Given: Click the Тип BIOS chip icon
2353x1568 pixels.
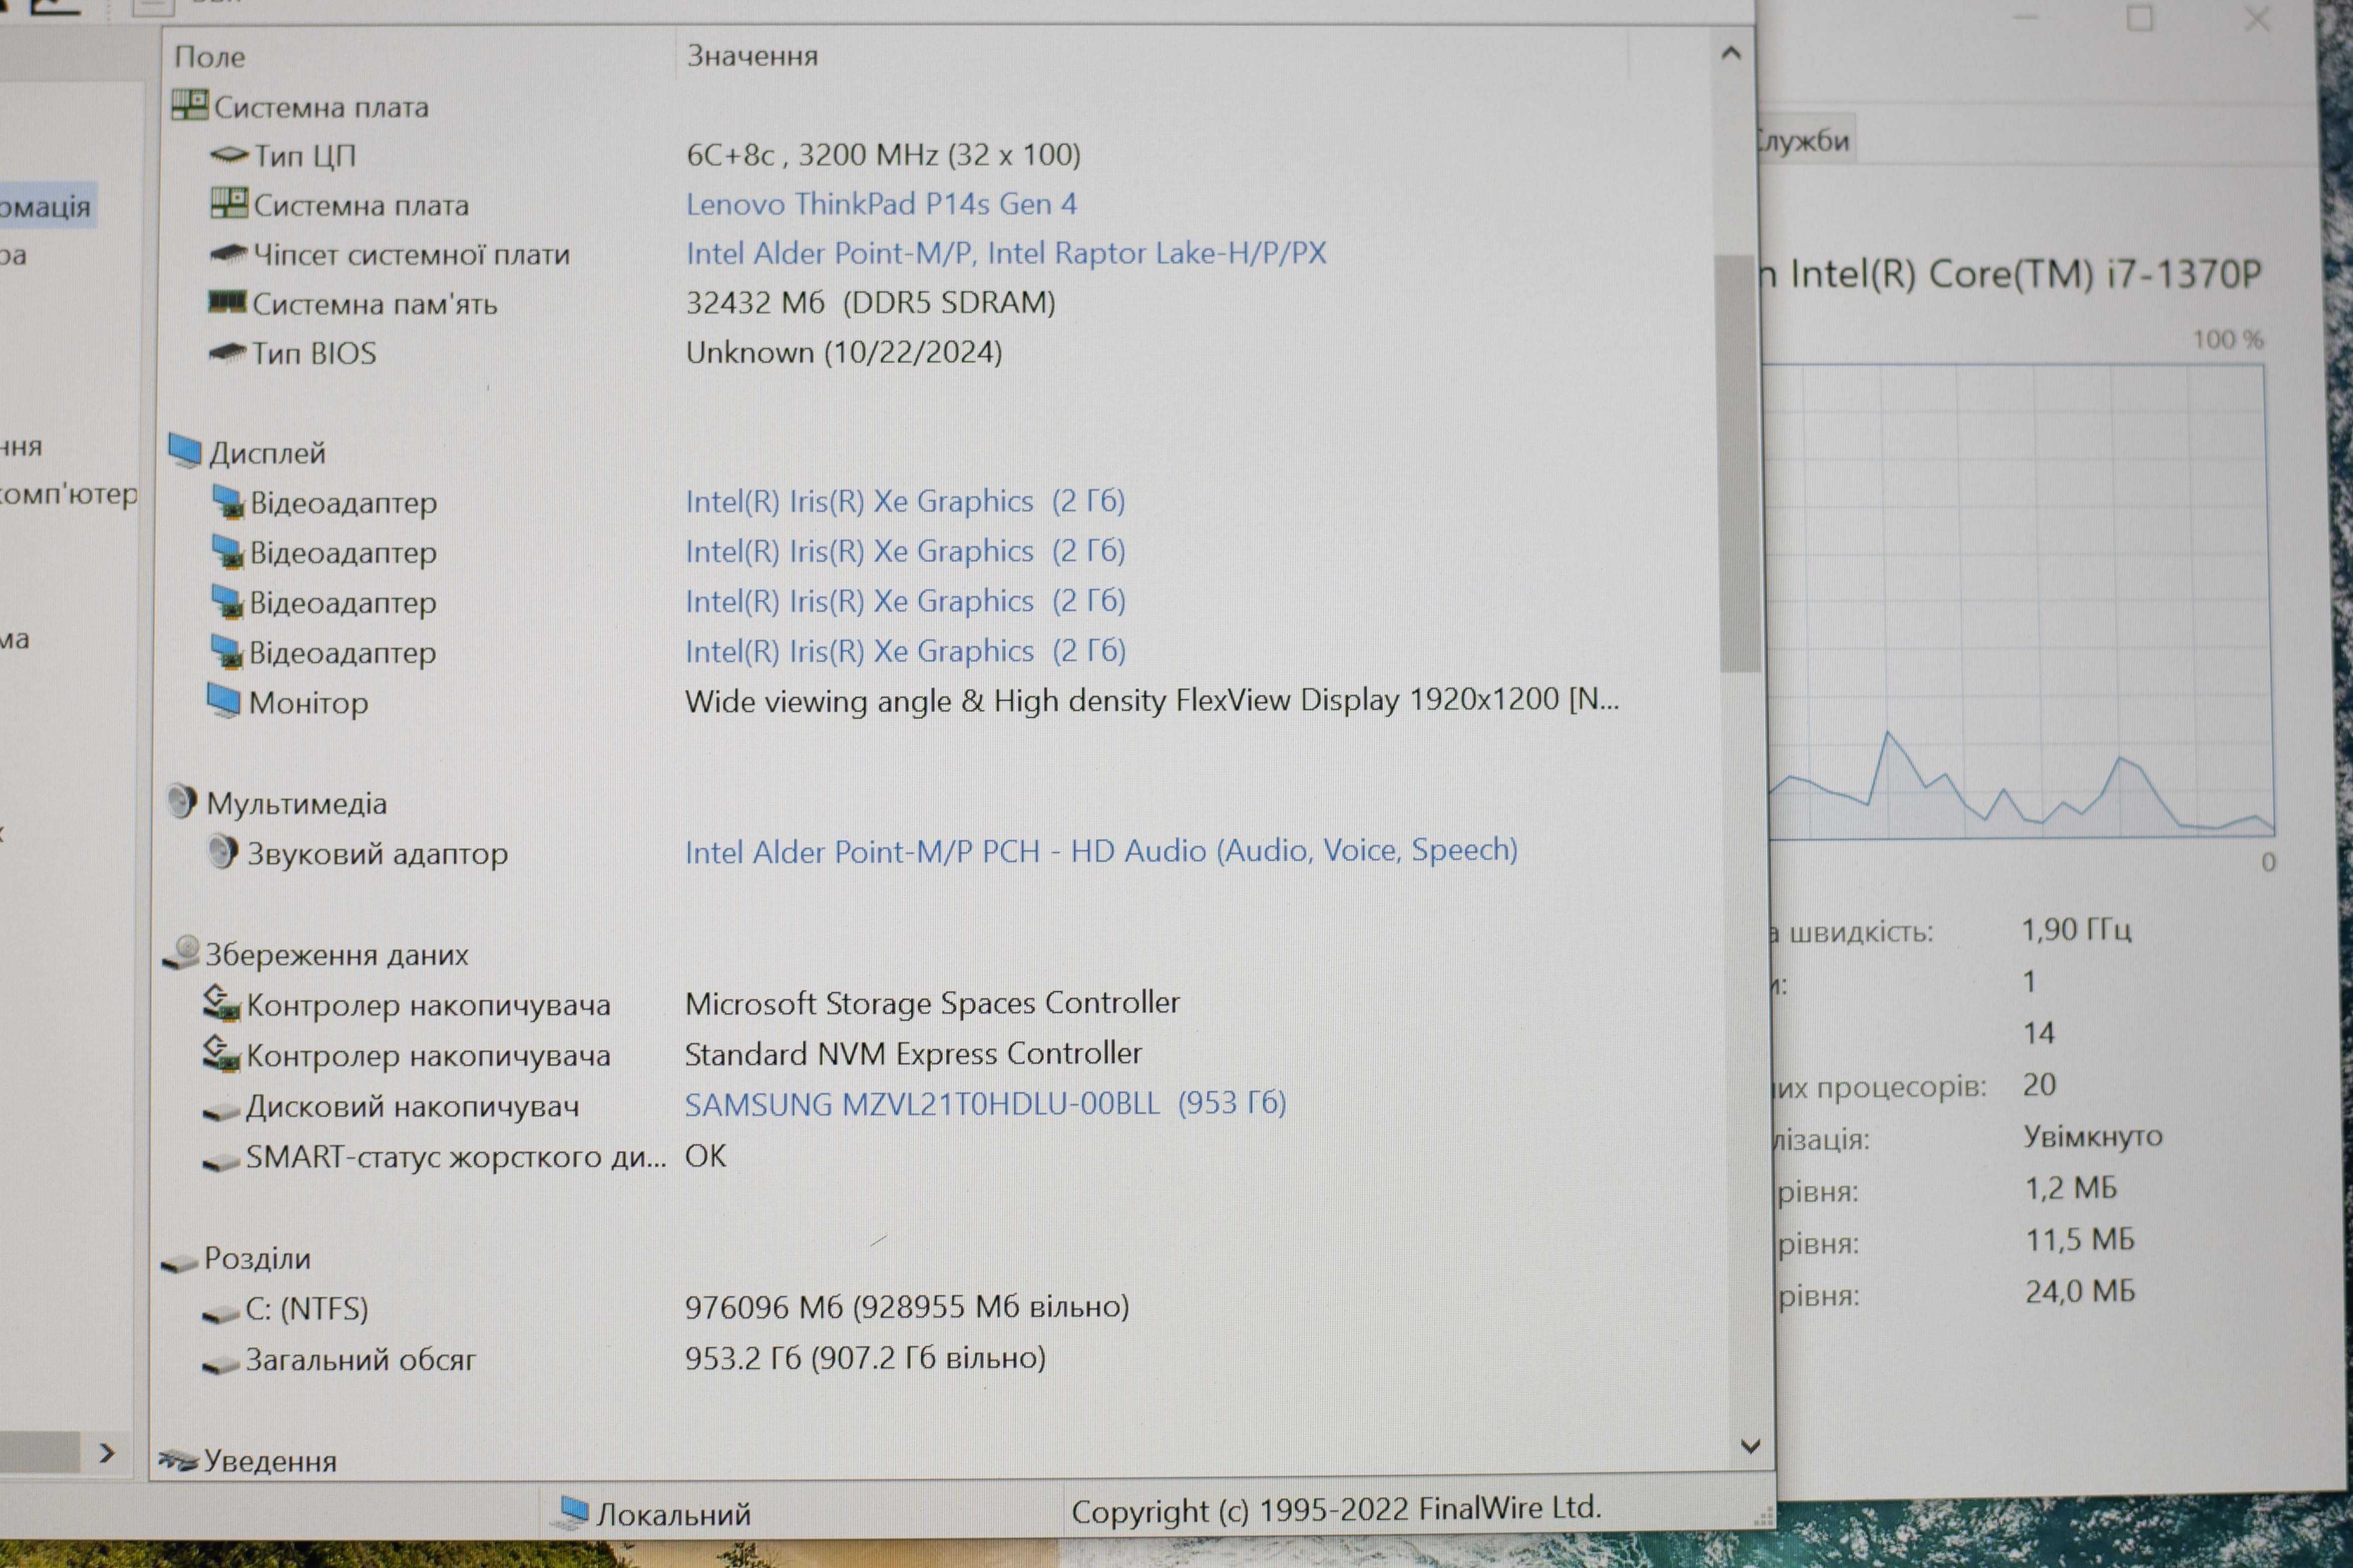Looking at the screenshot, I should tap(227, 352).
